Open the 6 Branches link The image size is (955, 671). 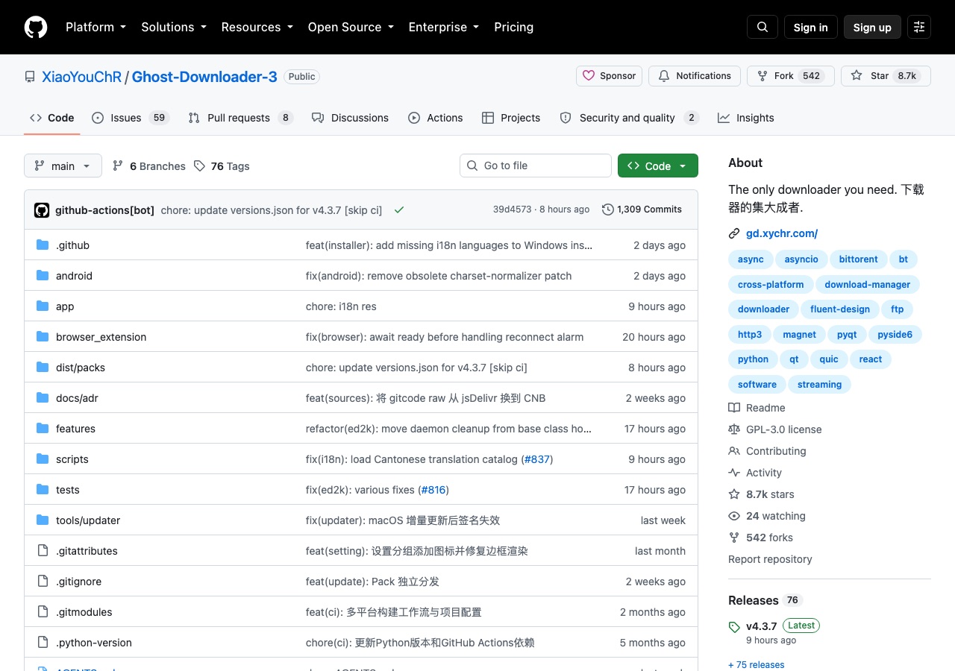pos(149,166)
